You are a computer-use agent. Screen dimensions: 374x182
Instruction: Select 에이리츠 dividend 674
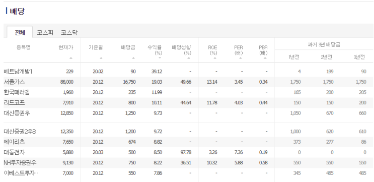click(x=132, y=142)
